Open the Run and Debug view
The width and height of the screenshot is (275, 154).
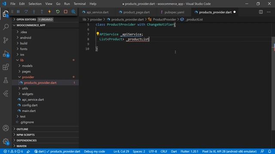[x=6, y=53]
